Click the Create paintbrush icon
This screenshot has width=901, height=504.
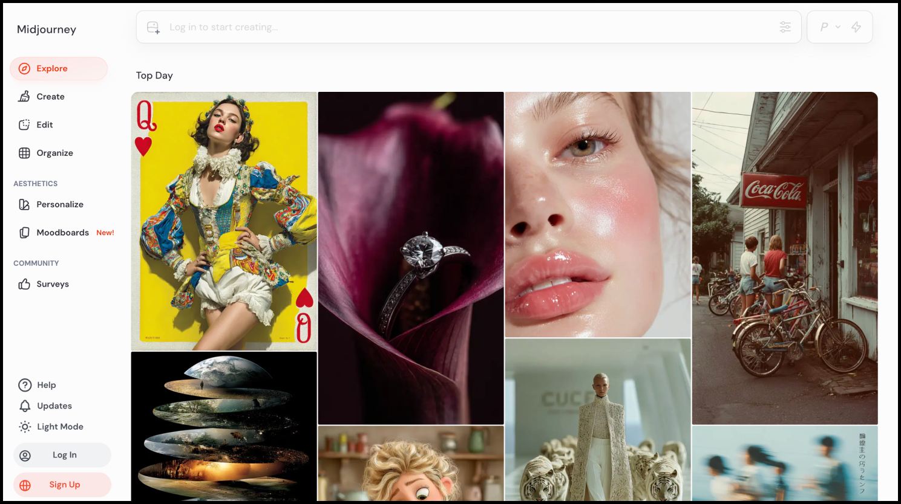click(x=24, y=97)
